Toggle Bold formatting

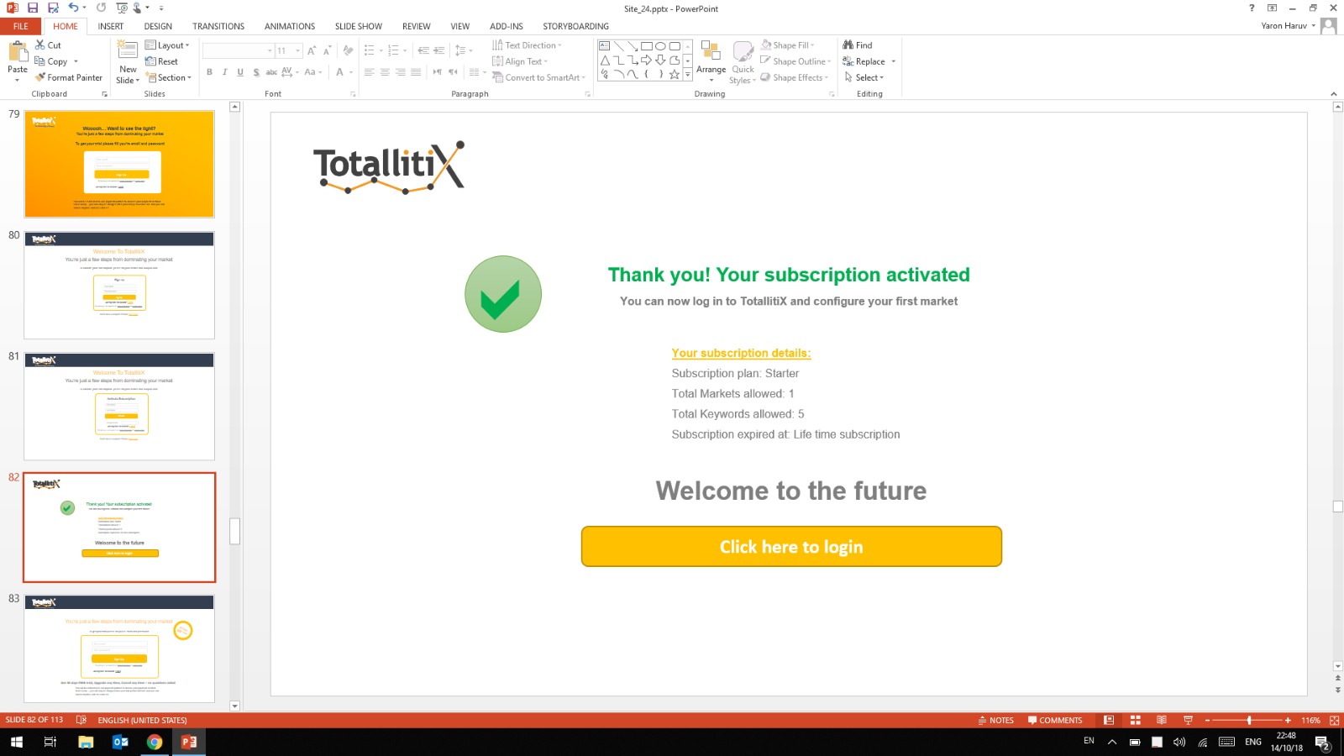[209, 72]
